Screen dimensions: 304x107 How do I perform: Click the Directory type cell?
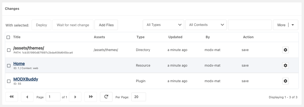[x=143, y=50]
